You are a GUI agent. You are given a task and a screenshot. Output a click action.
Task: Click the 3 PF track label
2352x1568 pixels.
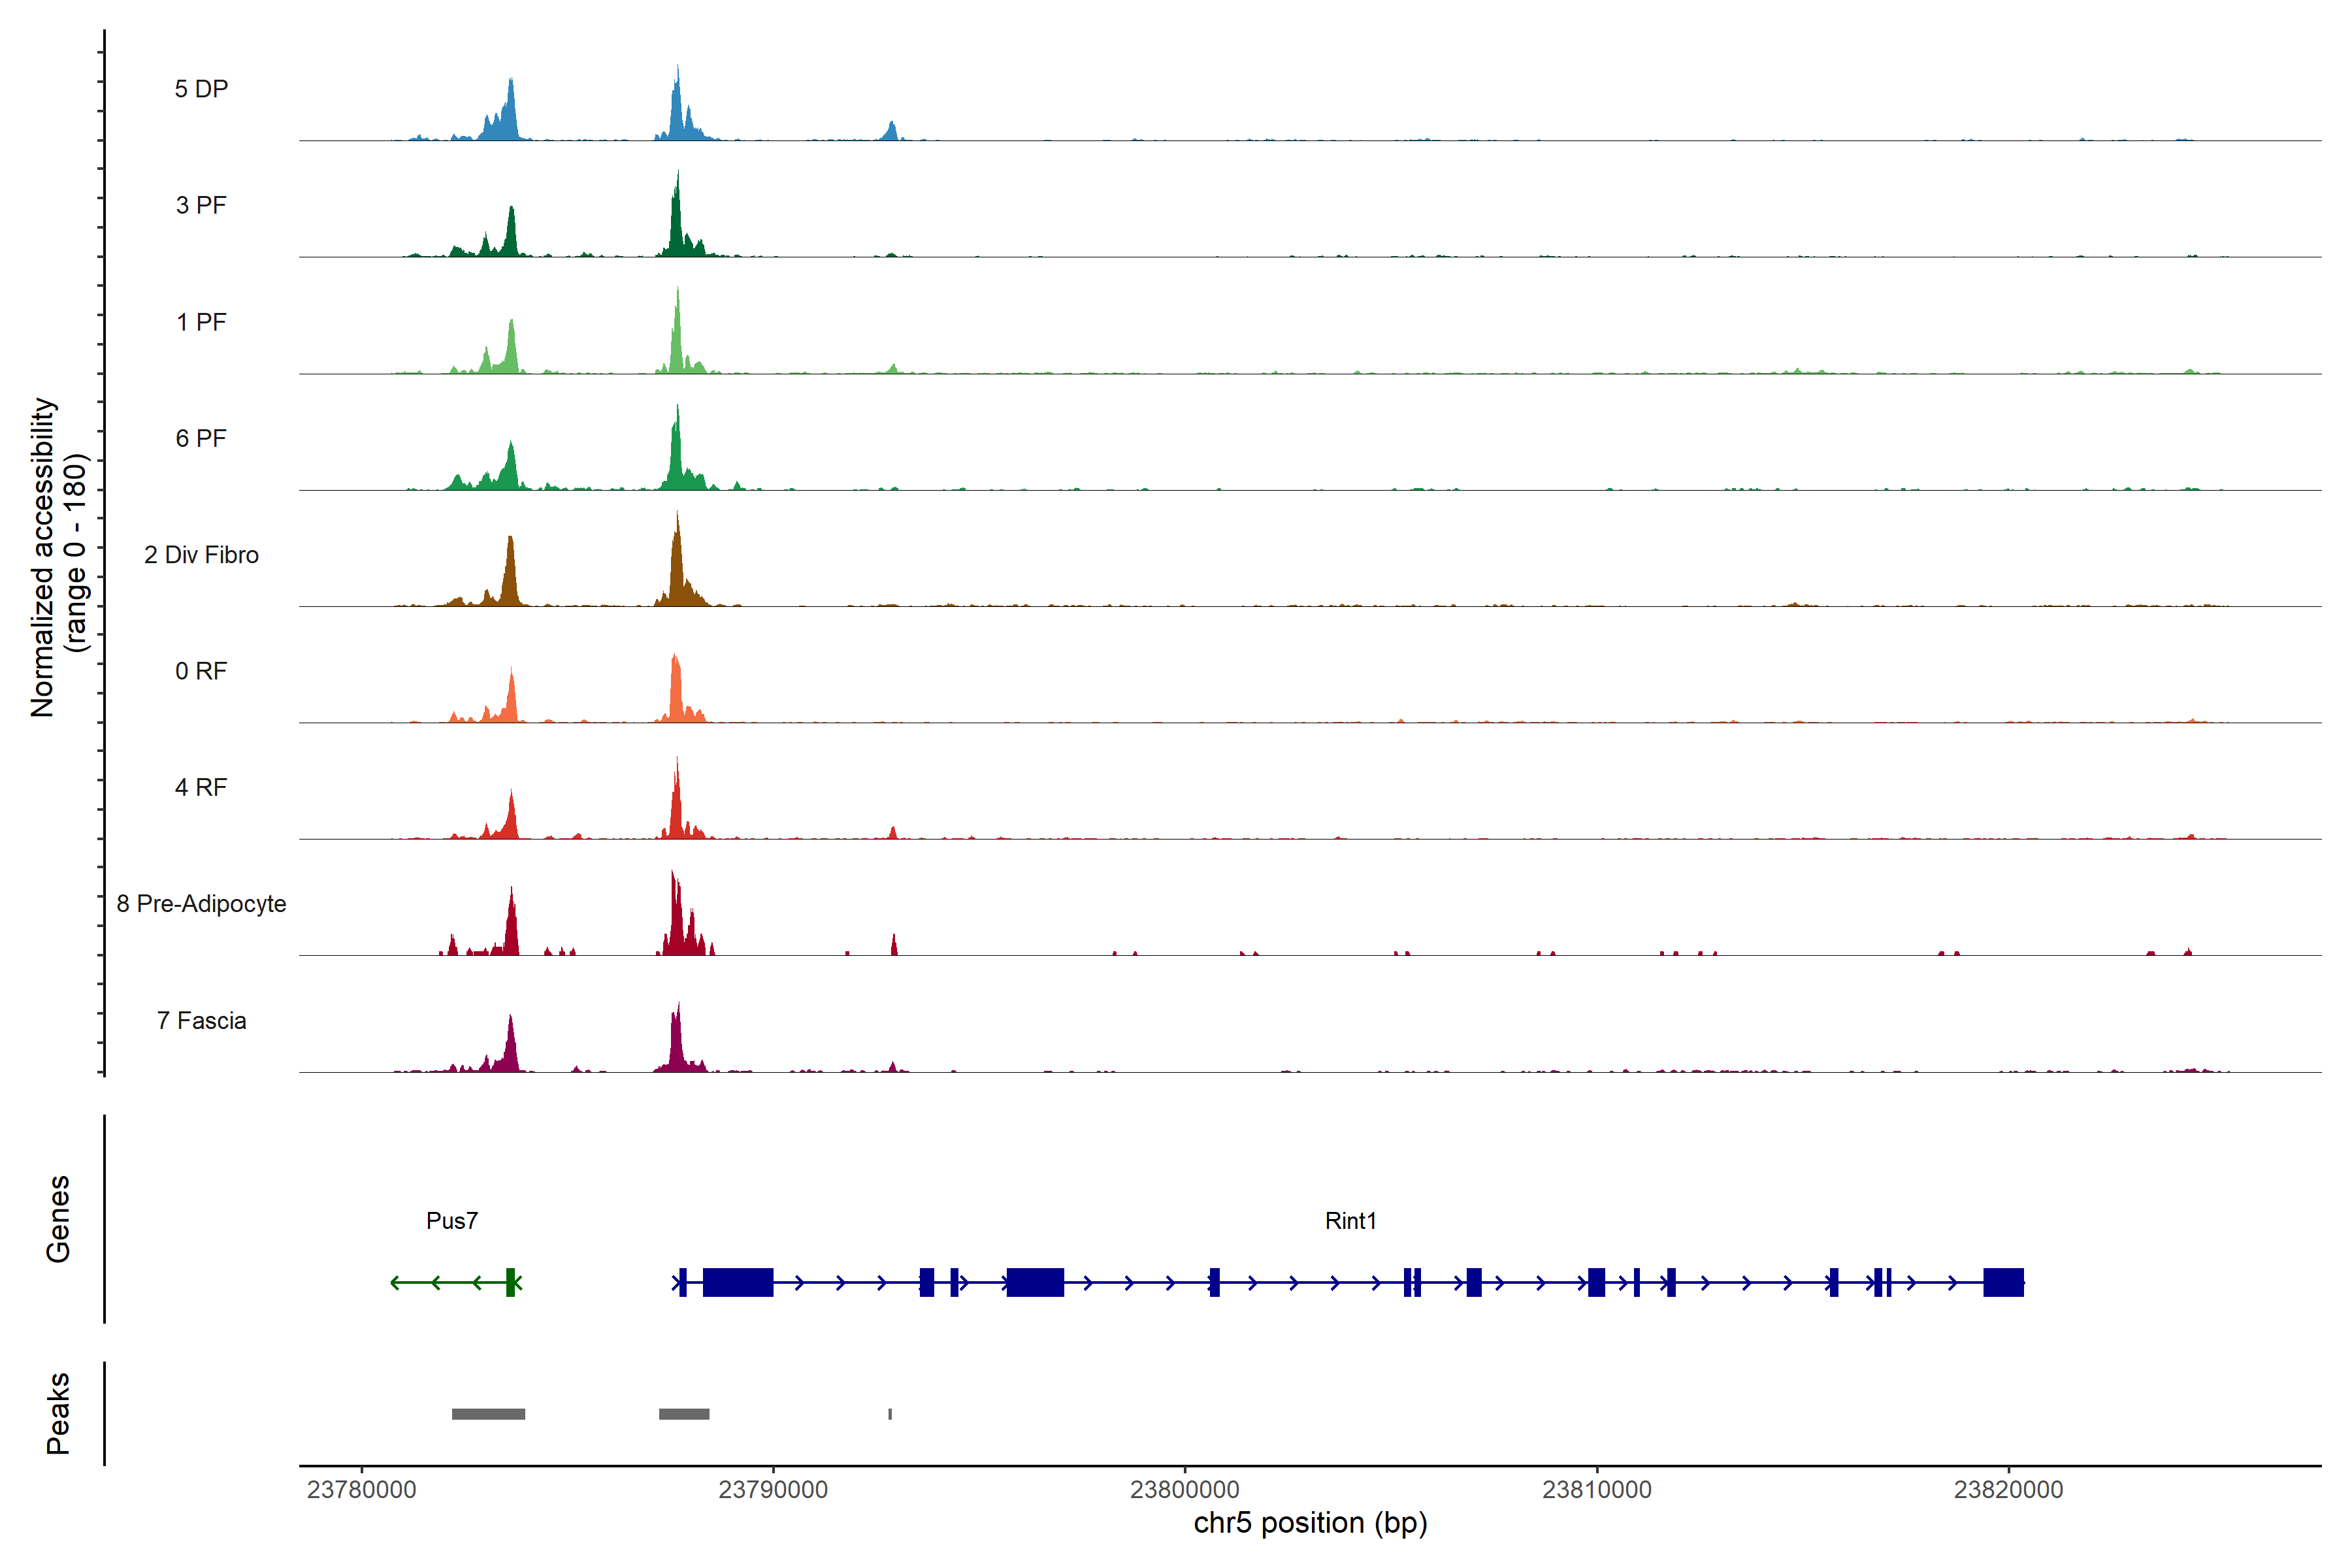[201, 205]
